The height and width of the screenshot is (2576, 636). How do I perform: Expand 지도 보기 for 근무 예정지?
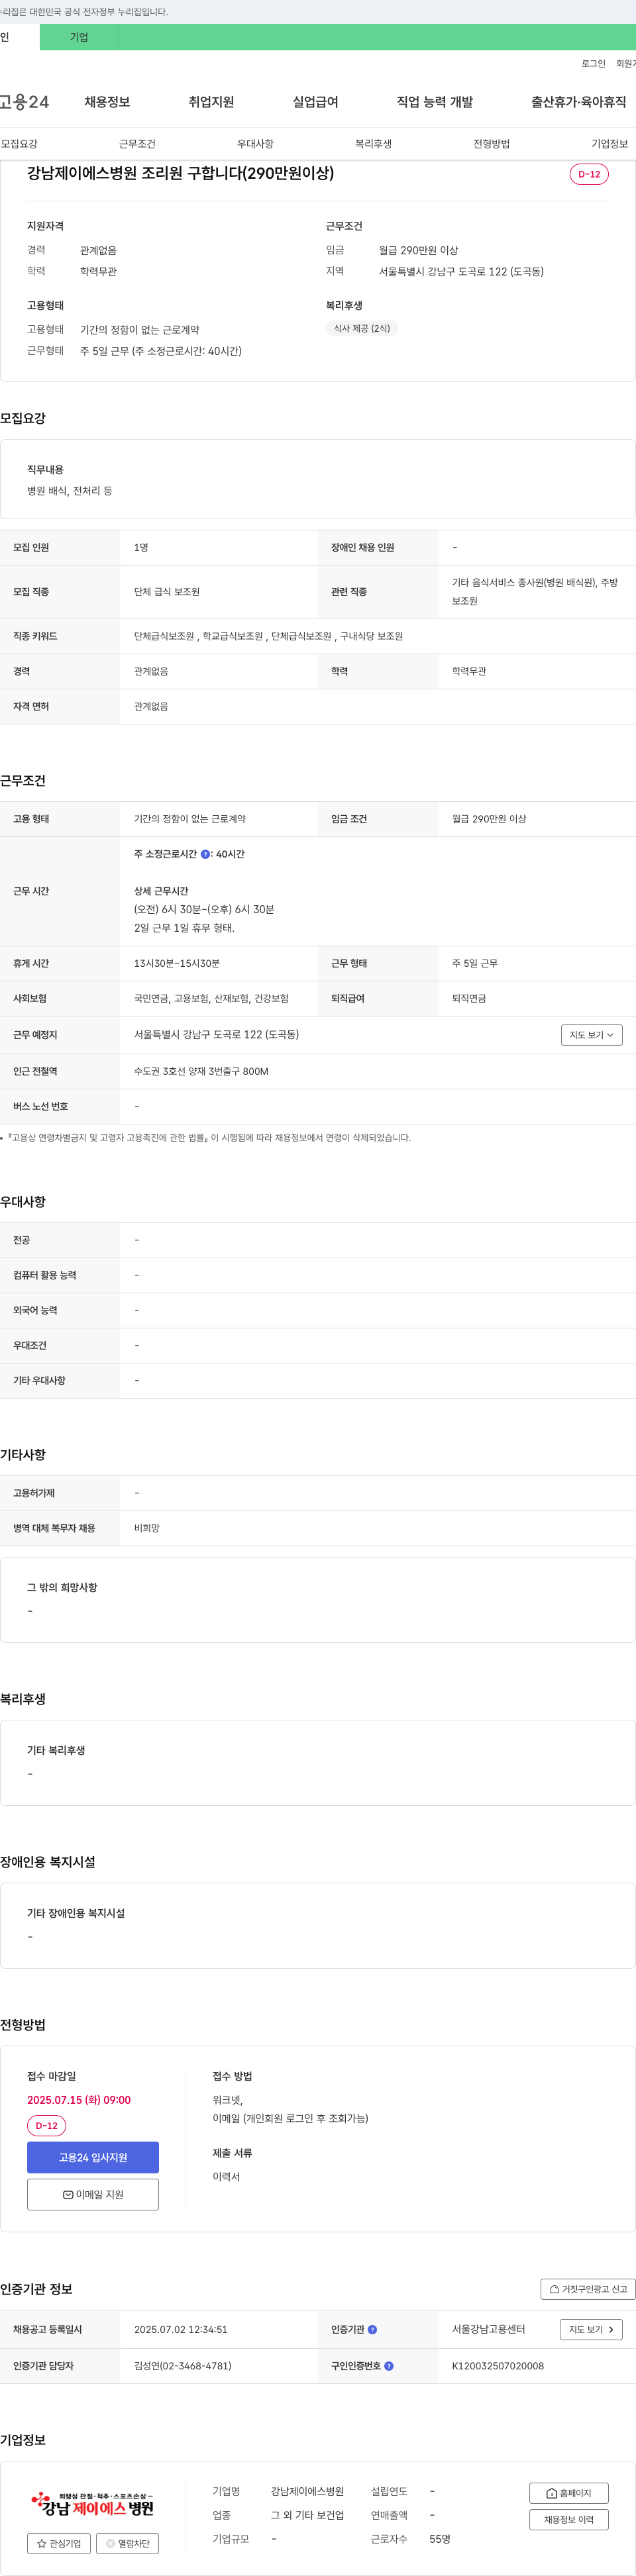(591, 1035)
